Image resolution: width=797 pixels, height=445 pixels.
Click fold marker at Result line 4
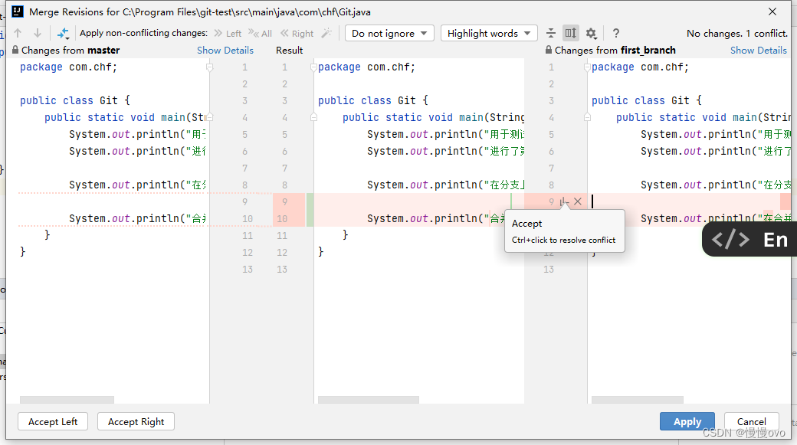point(313,117)
